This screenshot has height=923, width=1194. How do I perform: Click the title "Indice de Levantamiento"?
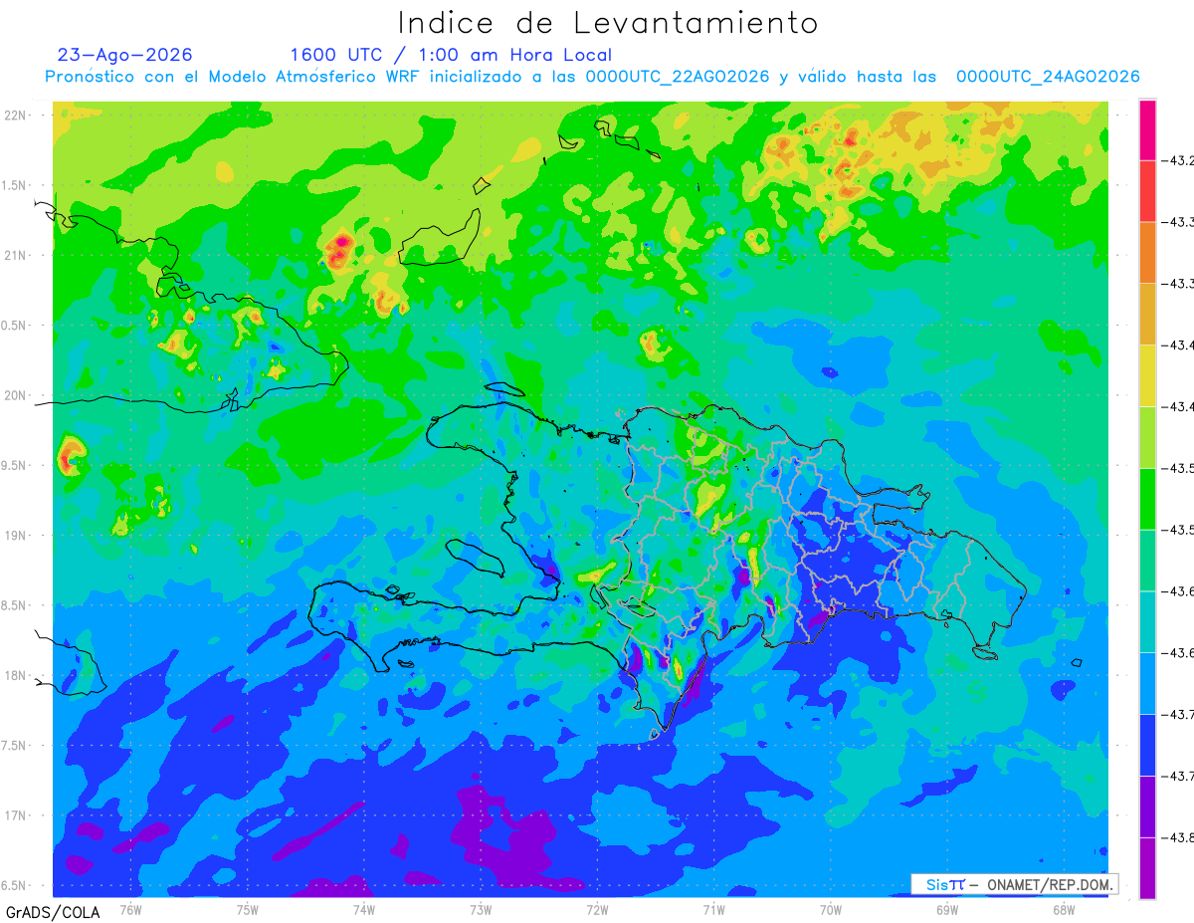pos(608,23)
